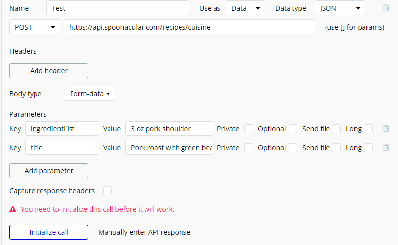The image size is (398, 245).
Task: Change the Form-data body type dropdown
Action: (90, 94)
